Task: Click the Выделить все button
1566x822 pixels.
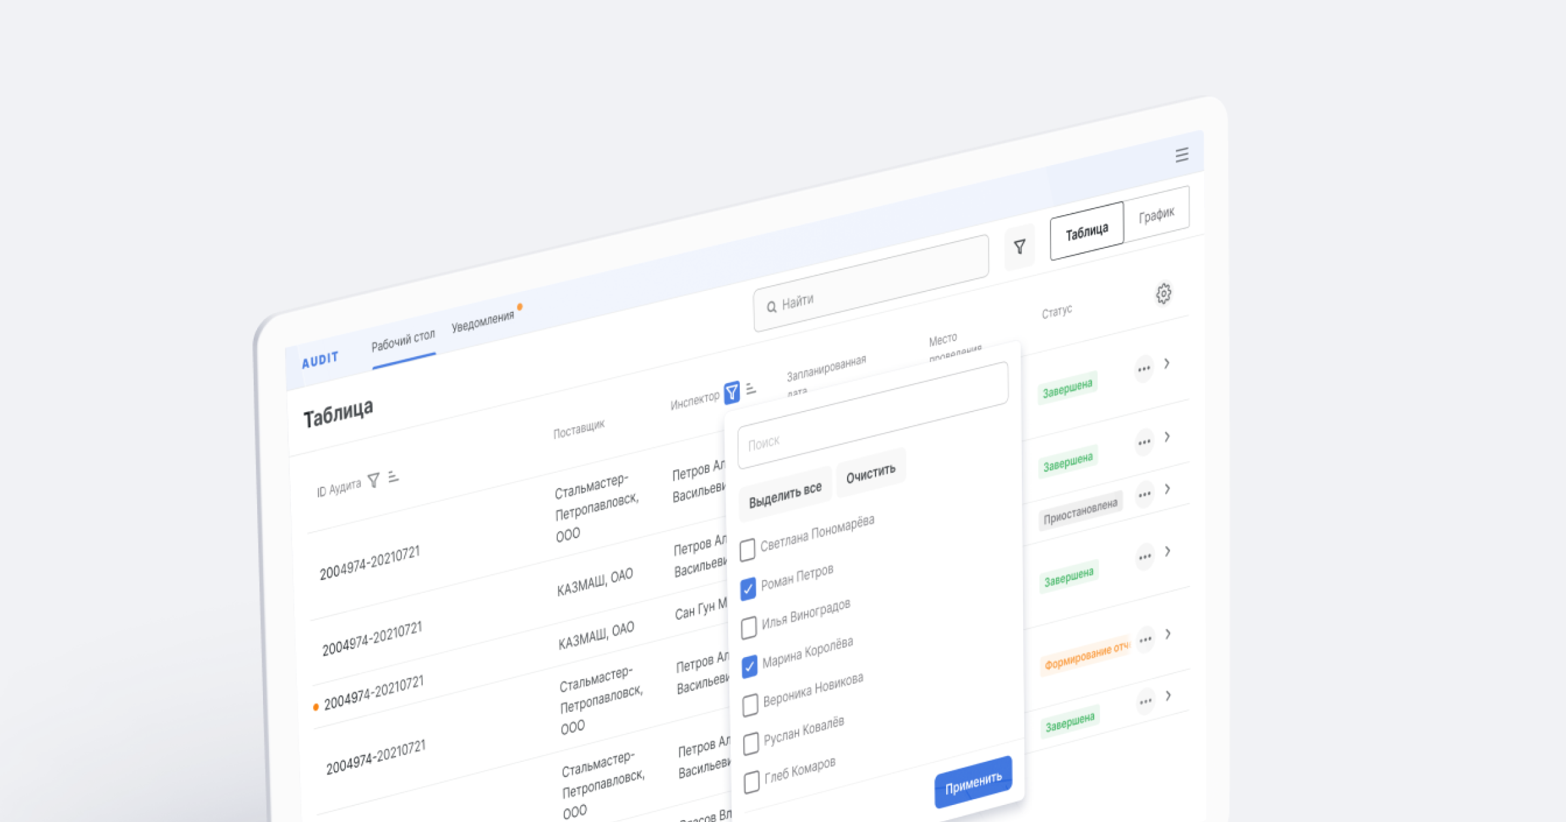Action: click(785, 495)
